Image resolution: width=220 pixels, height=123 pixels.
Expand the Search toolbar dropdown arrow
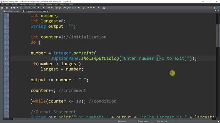coord(62,8)
